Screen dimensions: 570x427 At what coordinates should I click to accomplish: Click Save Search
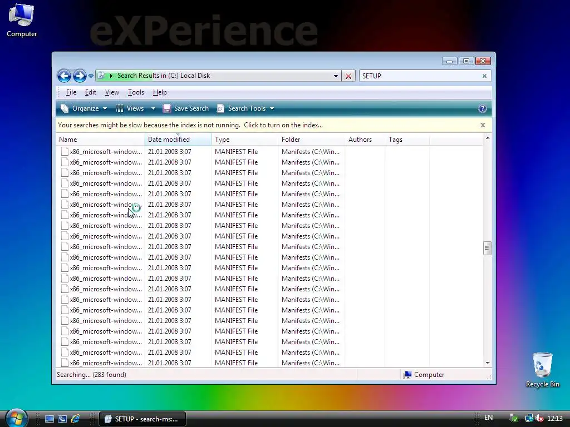point(186,108)
